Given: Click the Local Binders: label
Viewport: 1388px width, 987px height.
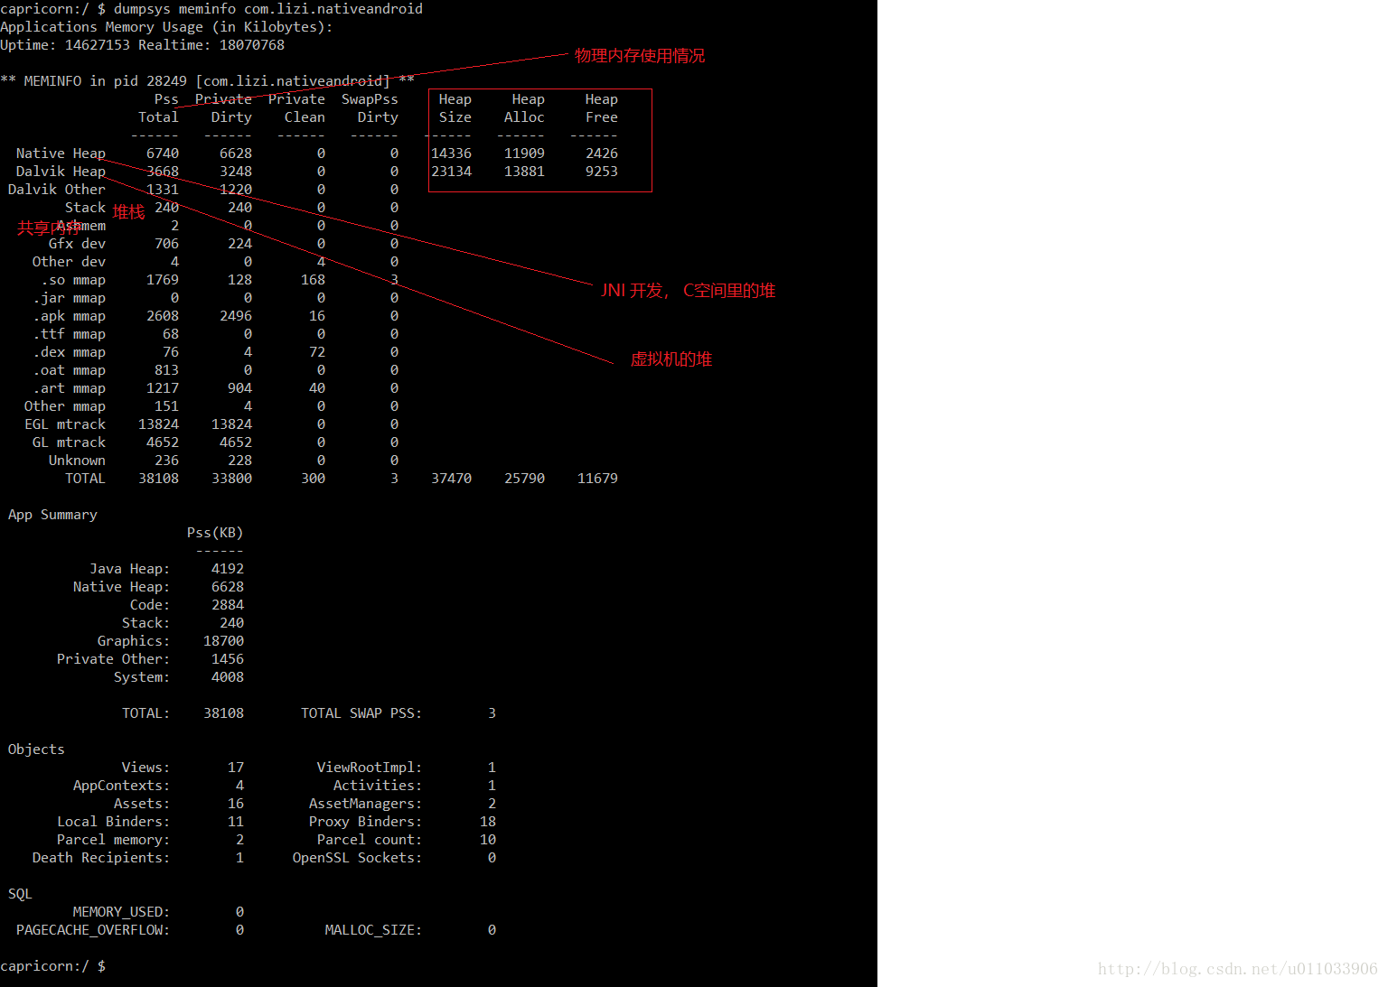Looking at the screenshot, I should point(114,822).
